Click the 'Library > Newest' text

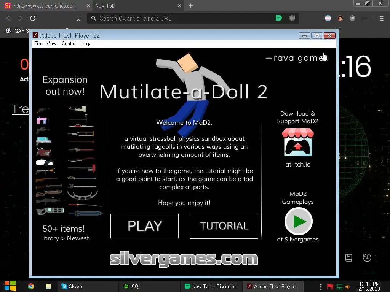pos(64,238)
